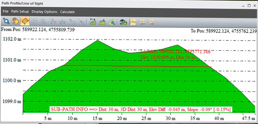Expand the Display Options menu
Image resolution: width=258 pixels, height=124 pixels.
click(44, 12)
